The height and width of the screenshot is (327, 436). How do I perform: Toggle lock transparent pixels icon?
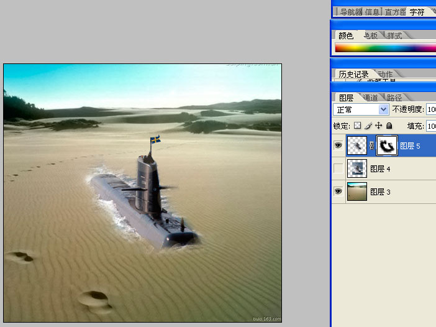click(357, 126)
